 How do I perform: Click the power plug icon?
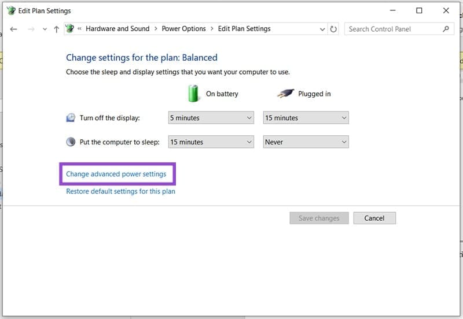click(x=285, y=94)
